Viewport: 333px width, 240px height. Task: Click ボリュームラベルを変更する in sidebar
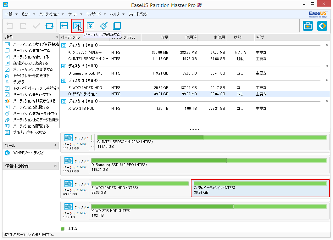pos(33,70)
